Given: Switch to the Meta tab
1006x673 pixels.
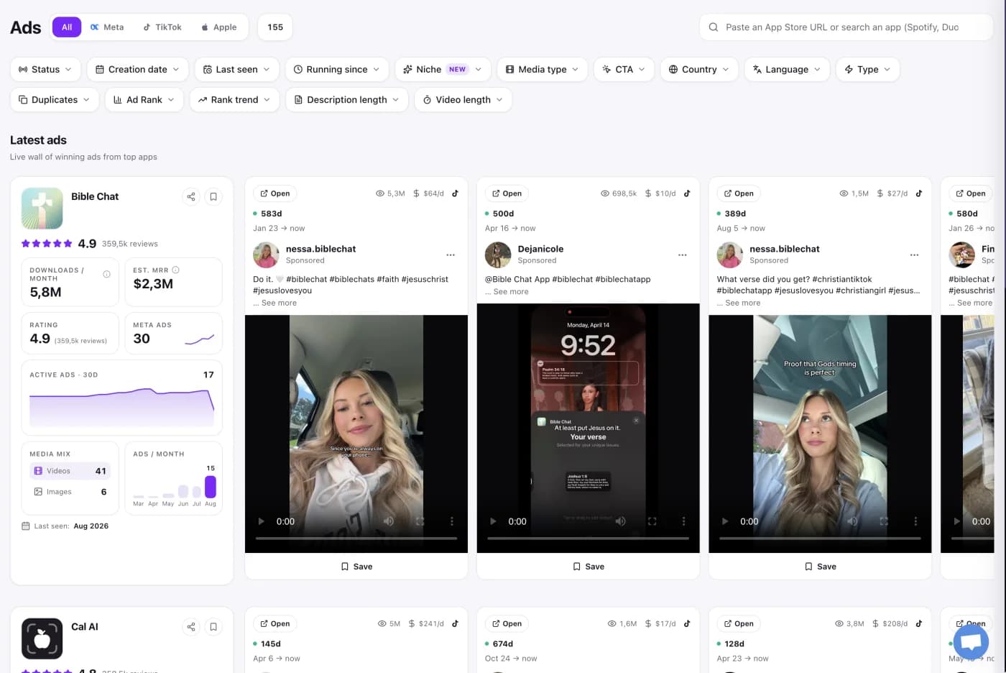Looking at the screenshot, I should (x=107, y=27).
